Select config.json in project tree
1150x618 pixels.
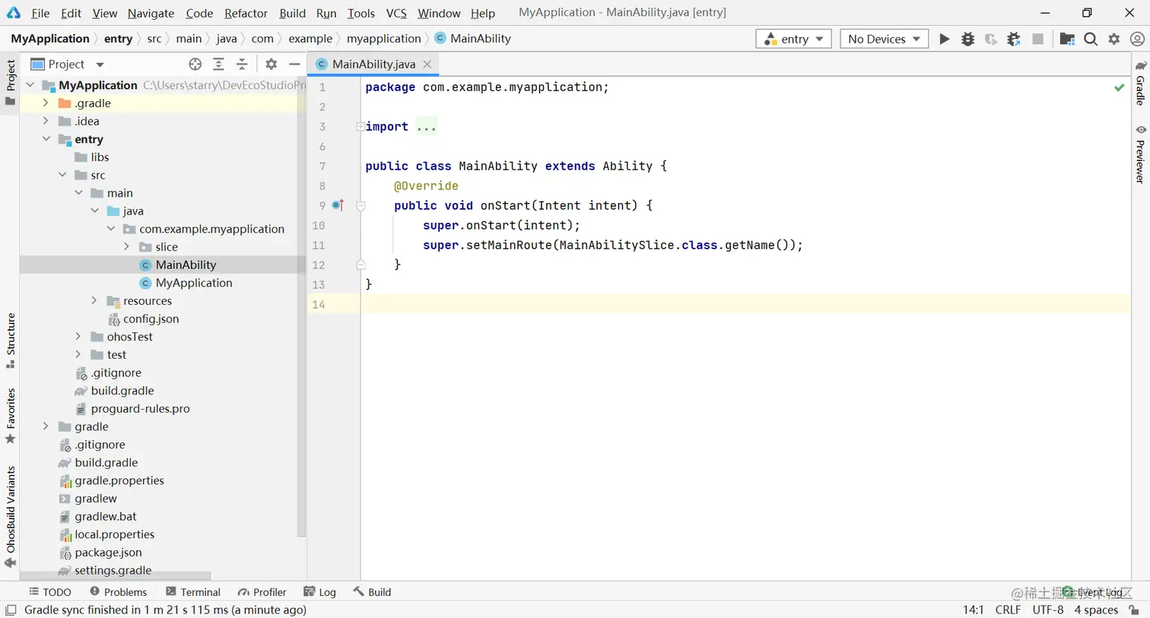pos(151,319)
